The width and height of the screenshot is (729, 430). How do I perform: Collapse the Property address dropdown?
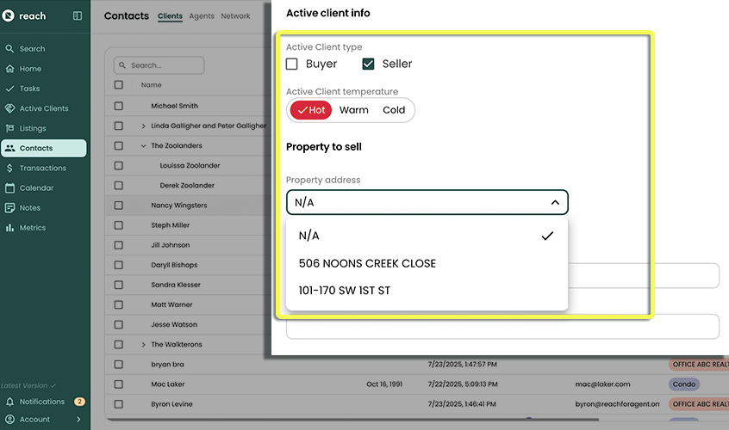(555, 202)
